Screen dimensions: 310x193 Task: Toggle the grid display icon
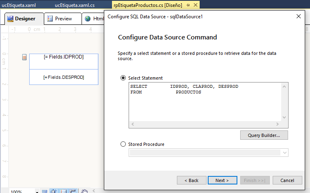tap(45, 191)
